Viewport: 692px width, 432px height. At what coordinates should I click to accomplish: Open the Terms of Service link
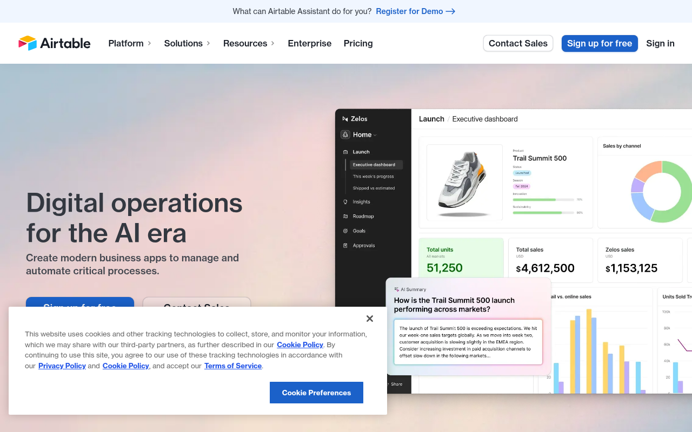[233, 366]
